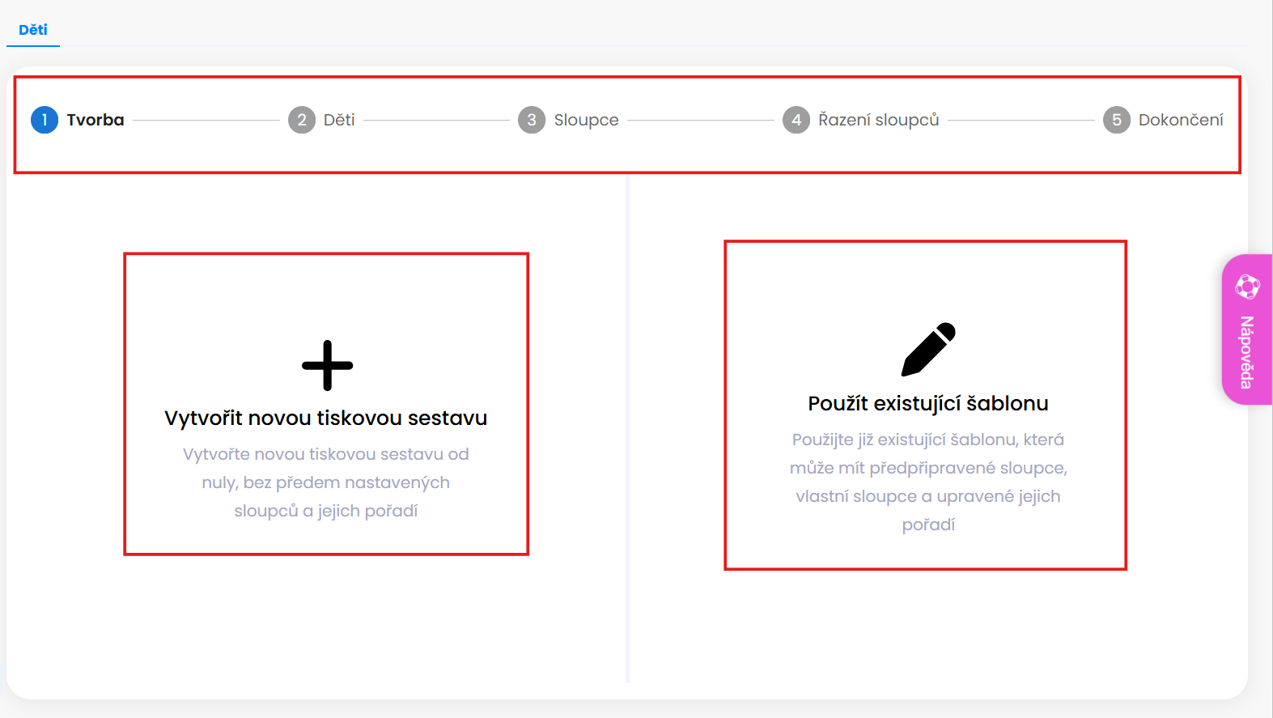Open the Nápověda side panel
This screenshot has width=1273, height=718.
[1247, 329]
